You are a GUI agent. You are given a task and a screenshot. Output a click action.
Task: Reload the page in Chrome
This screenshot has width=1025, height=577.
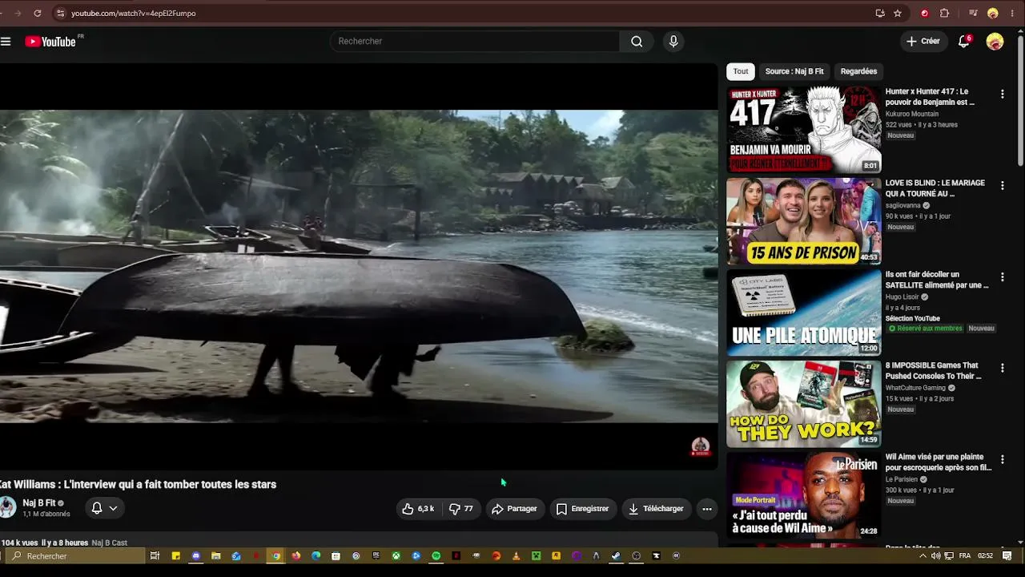click(x=37, y=13)
